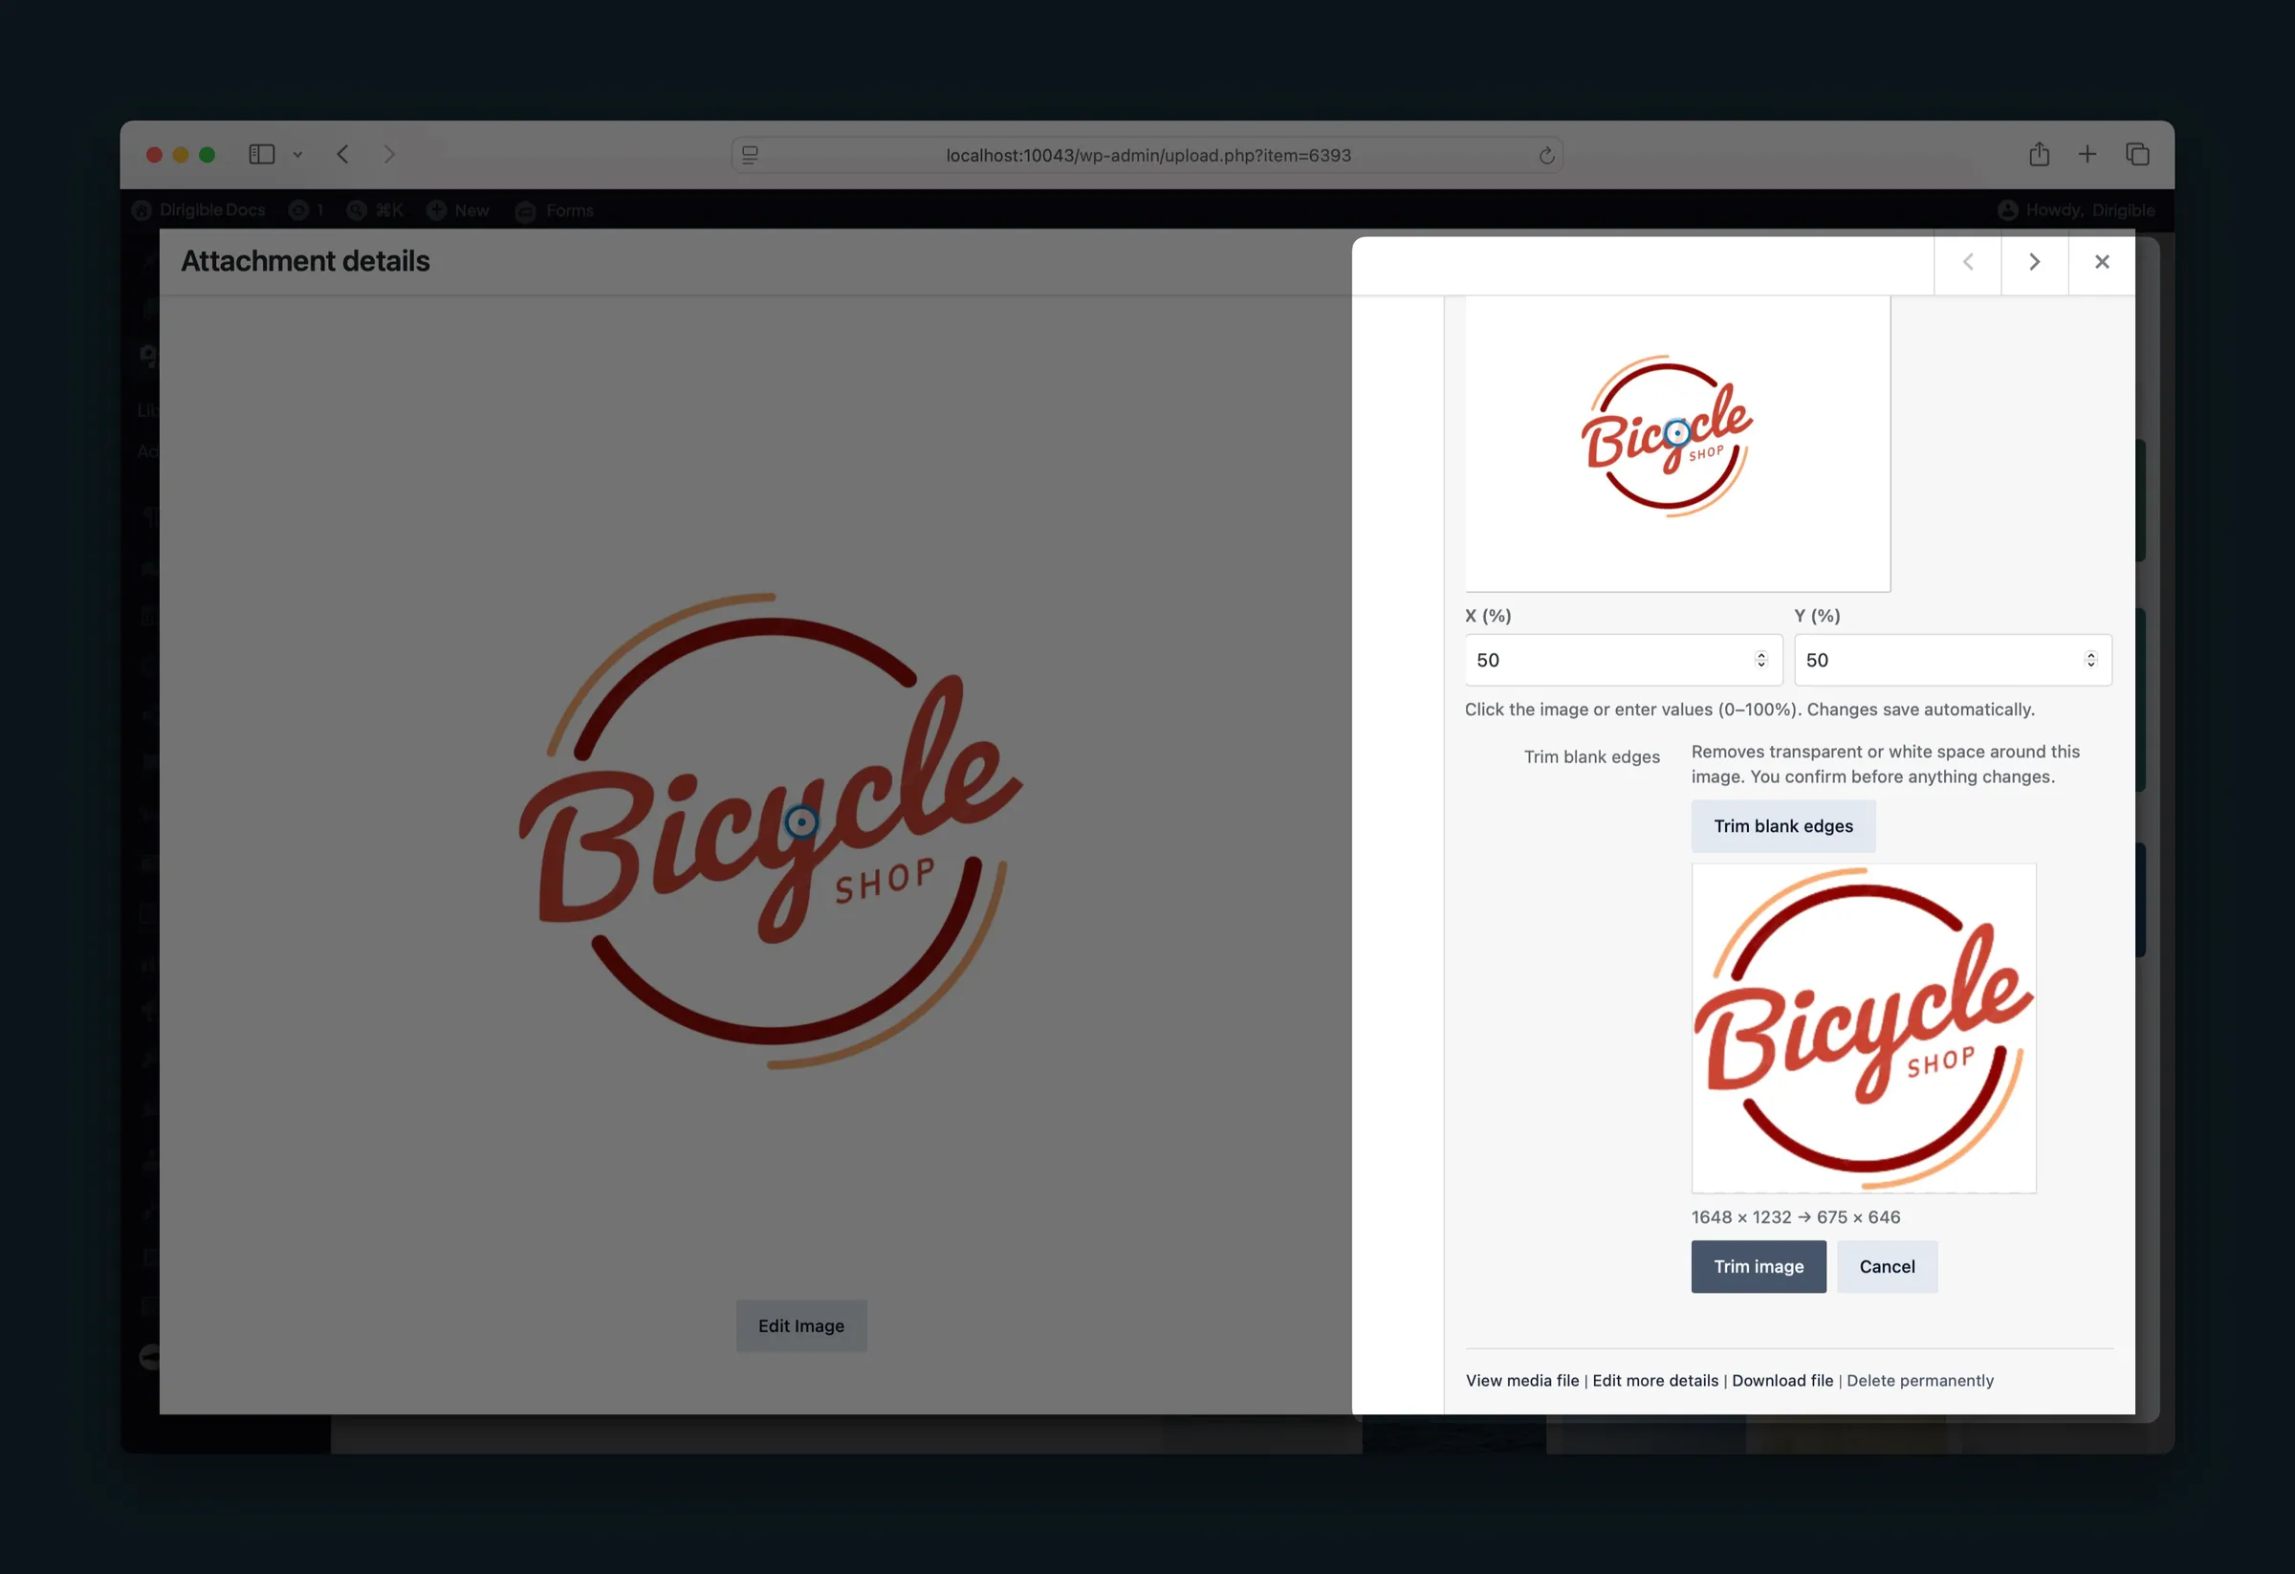Viewport: 2295px width, 1574px height.
Task: Show tab overview icon
Action: [x=2137, y=154]
